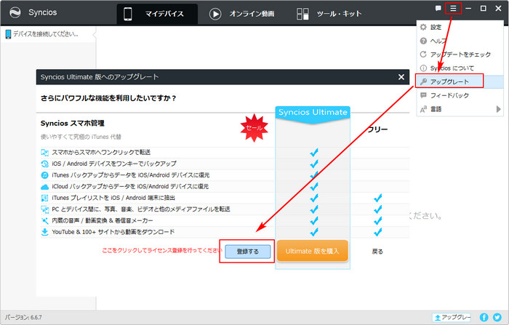Click text YouTube & 100+ サイトから動画をダウンロード

113,232
